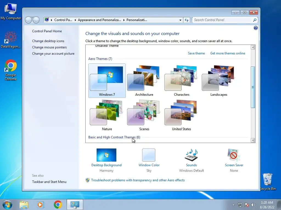Pick the Landscapes theme
The image size is (281, 210).
pos(219,81)
